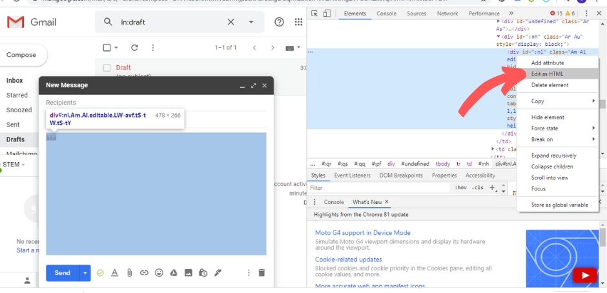The image size is (607, 293).
Task: Open DevTools customize menu three dots
Action: [586, 14]
